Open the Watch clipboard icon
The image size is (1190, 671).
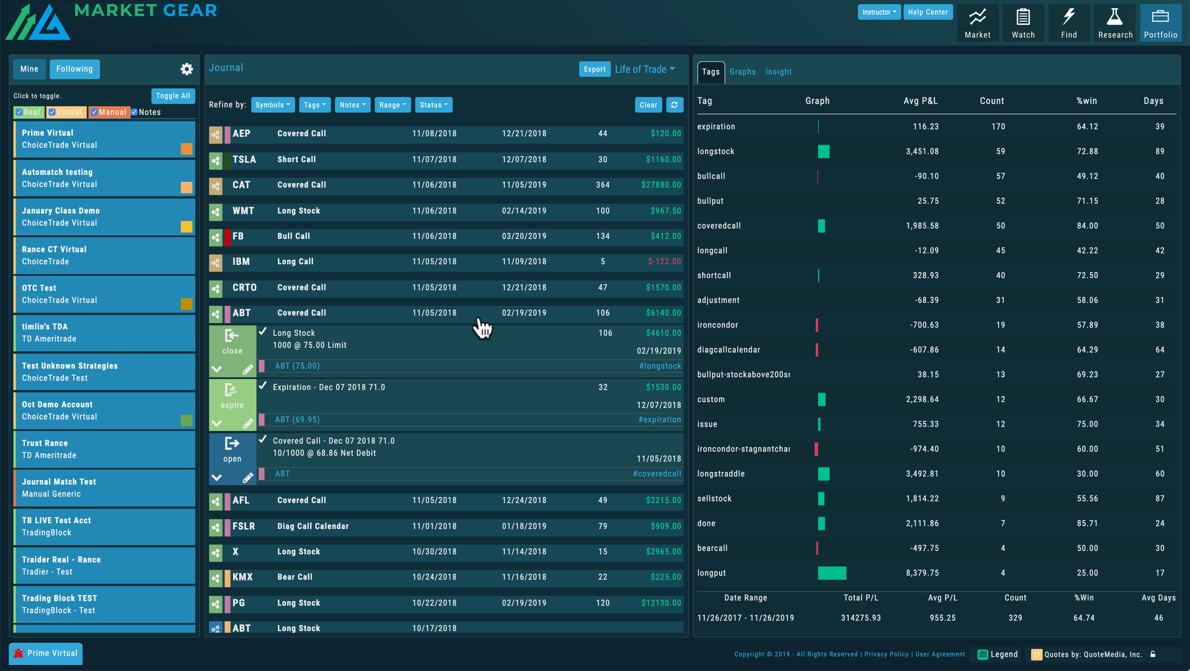tap(1023, 23)
